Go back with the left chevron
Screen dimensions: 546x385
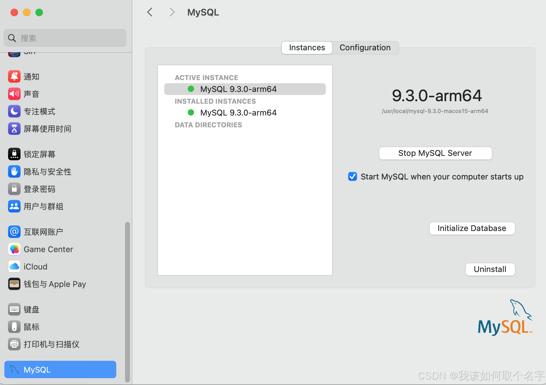pos(150,12)
